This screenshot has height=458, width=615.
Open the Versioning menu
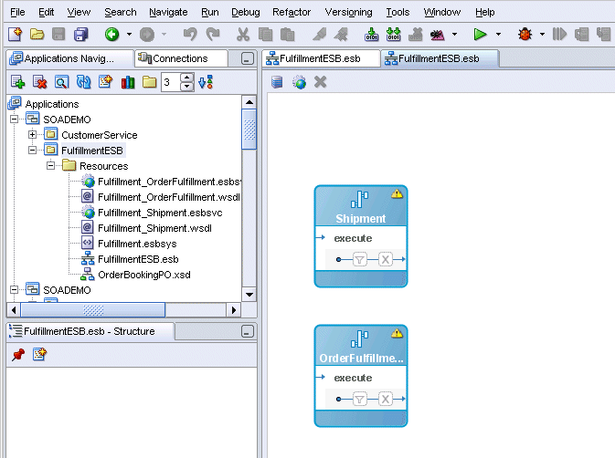pos(348,13)
